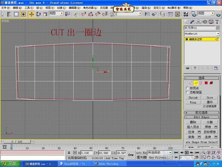
Task: Open the Render Scene dialog
Action: click(x=193, y=14)
